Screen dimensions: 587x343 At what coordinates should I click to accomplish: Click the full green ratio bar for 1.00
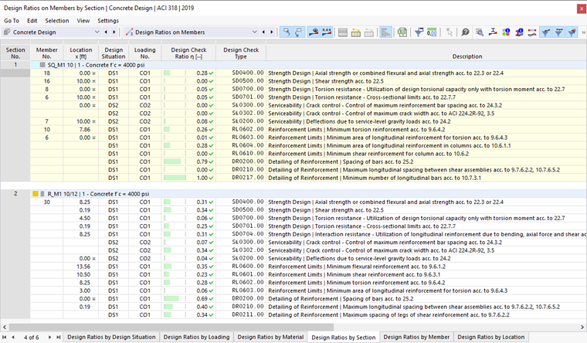click(175, 178)
